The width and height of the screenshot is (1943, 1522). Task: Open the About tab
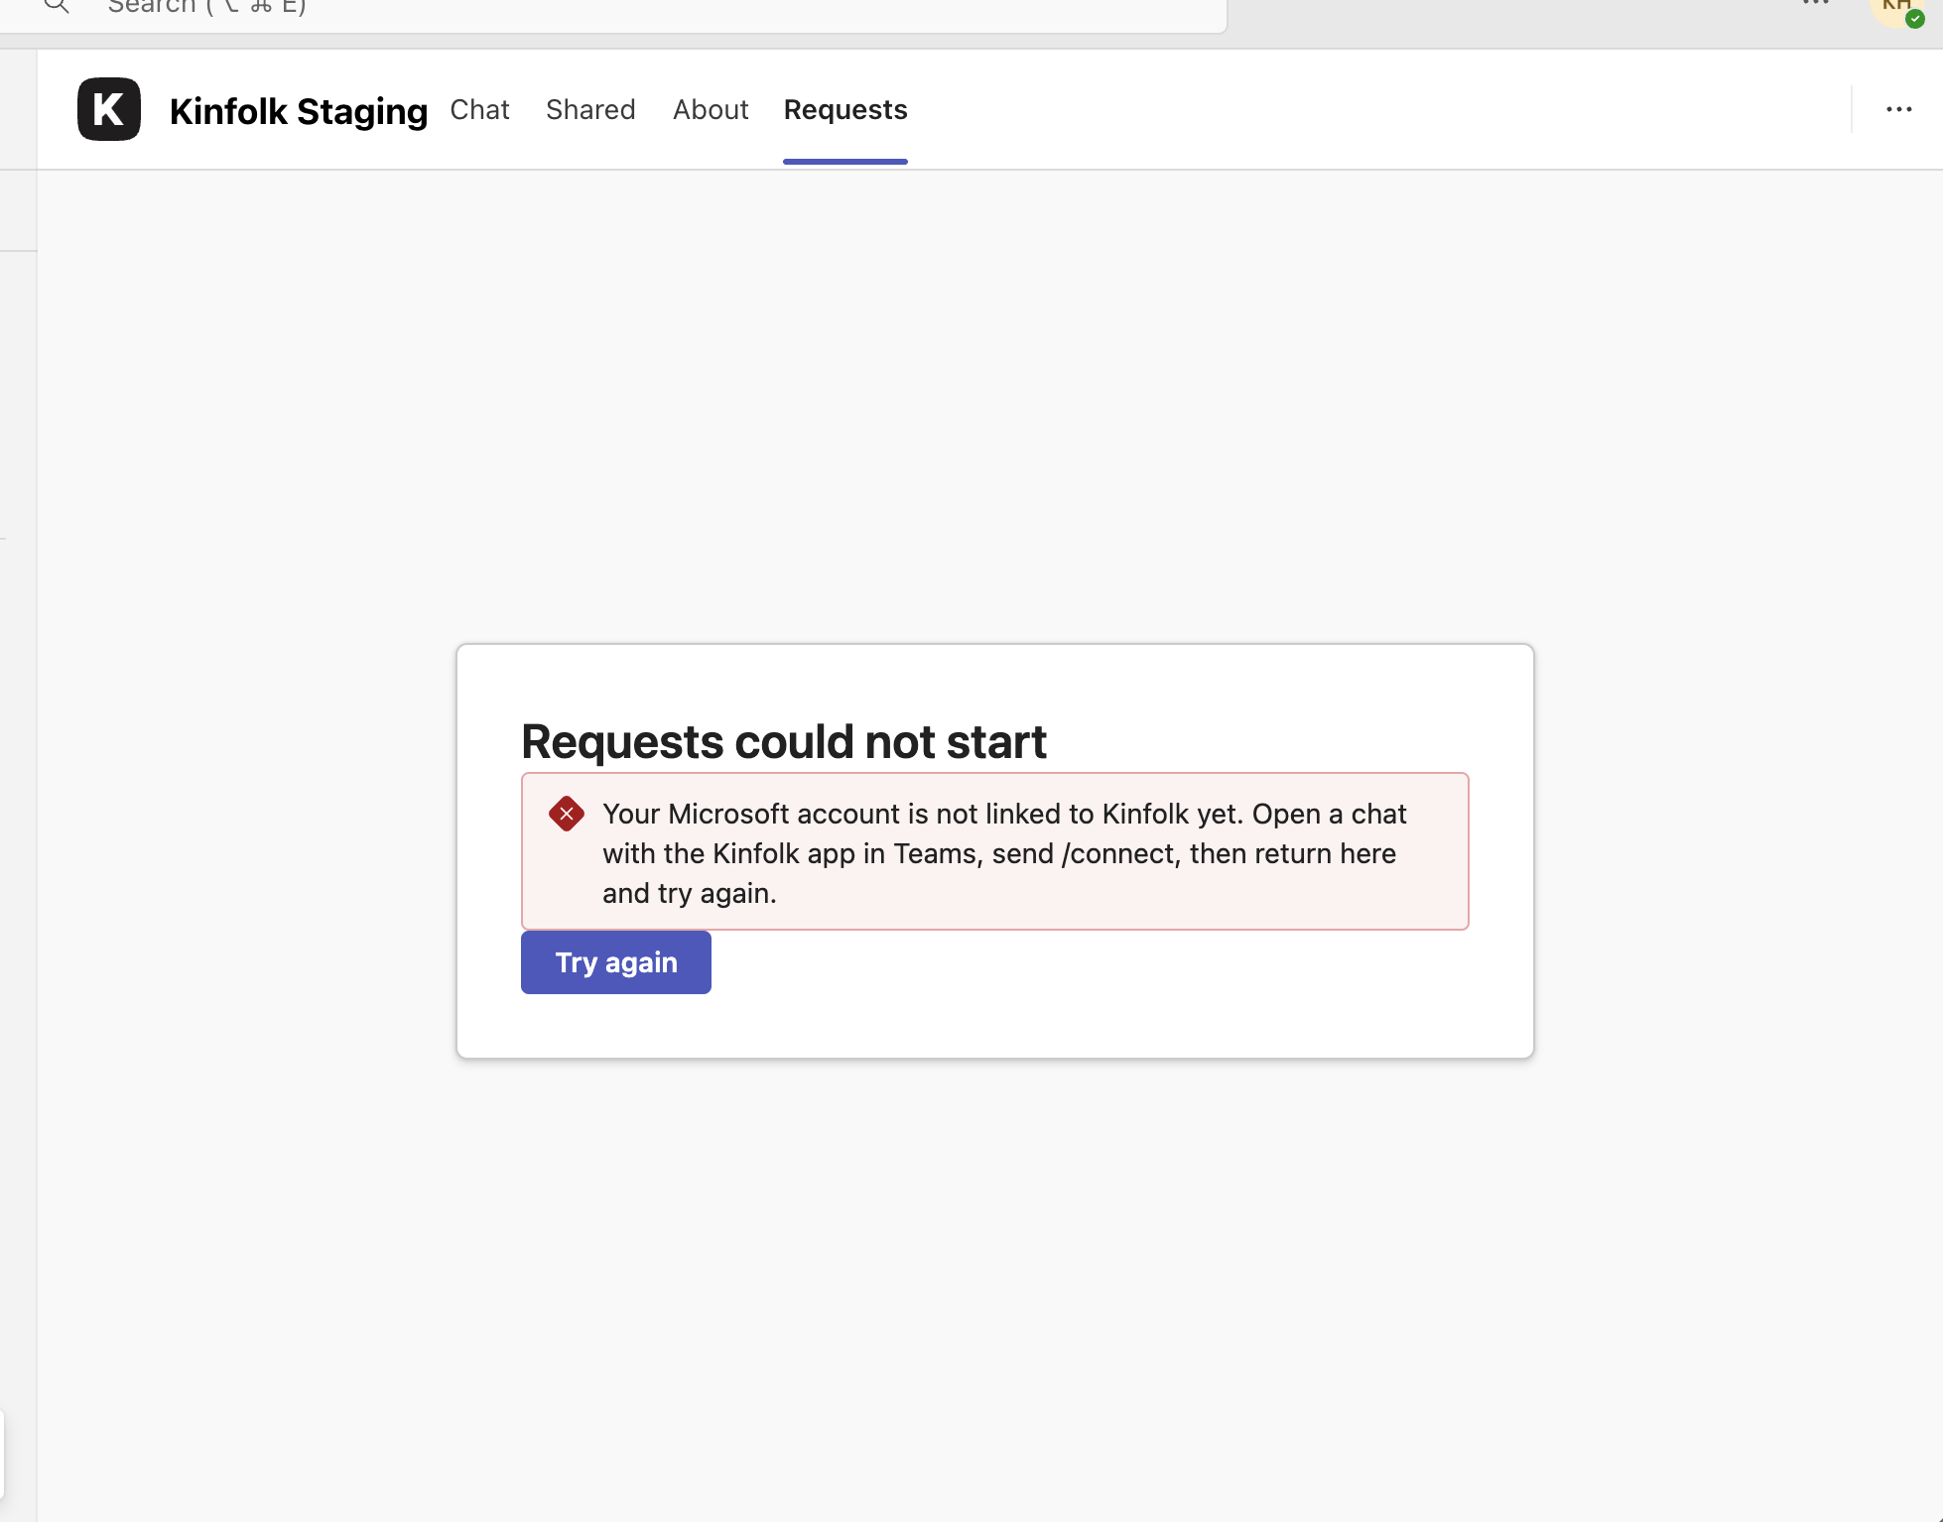(x=711, y=109)
